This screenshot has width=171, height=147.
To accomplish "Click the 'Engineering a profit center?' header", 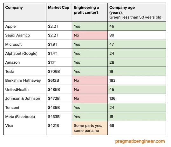I will point(90,12).
